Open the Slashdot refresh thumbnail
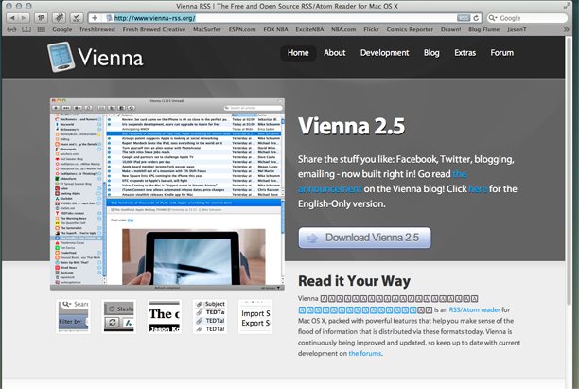The image size is (579, 389). 119,316
